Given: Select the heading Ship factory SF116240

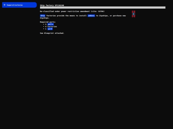Looking at the screenshot, I should [52, 5].
